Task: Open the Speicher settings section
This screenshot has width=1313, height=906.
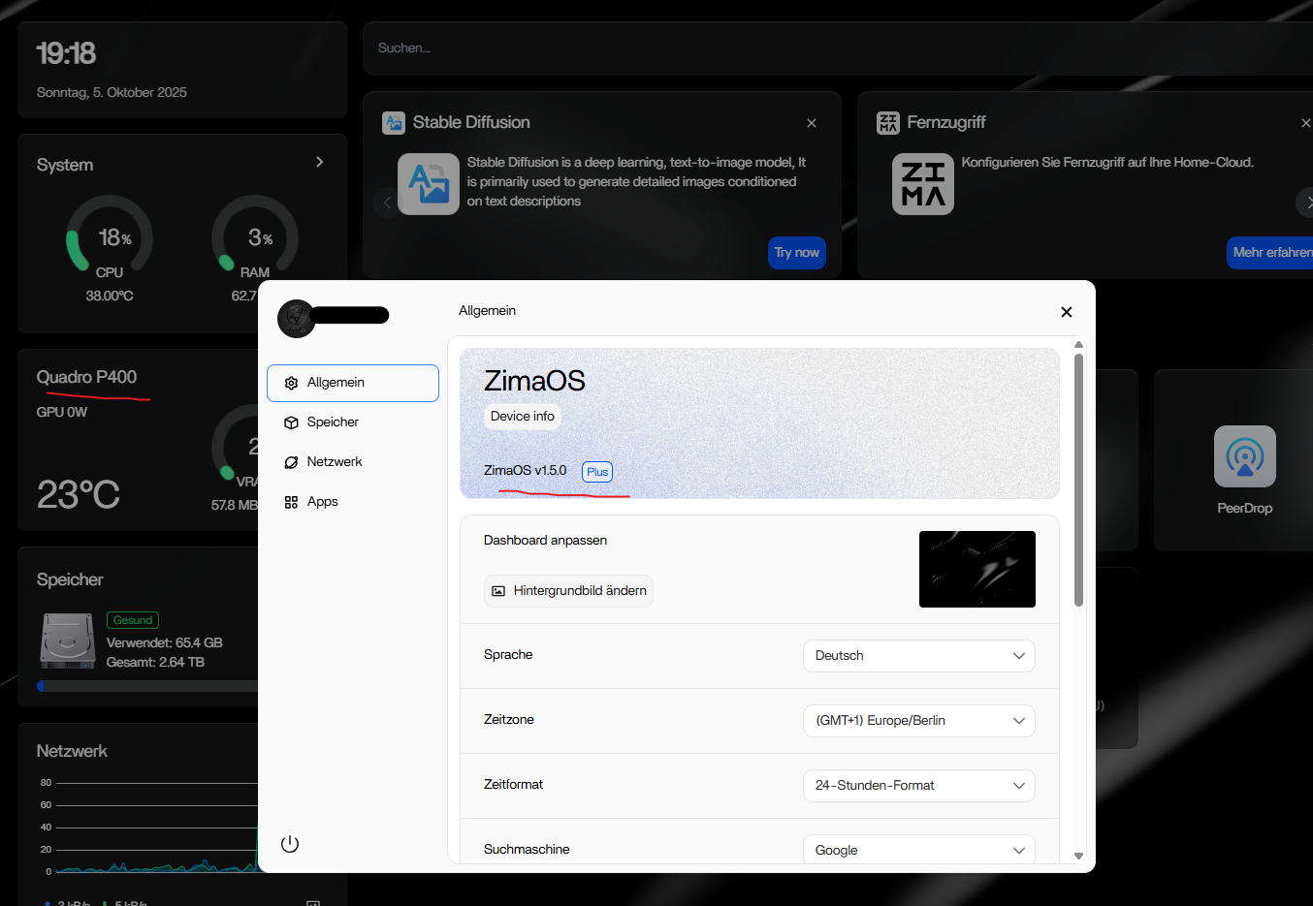Action: point(353,422)
